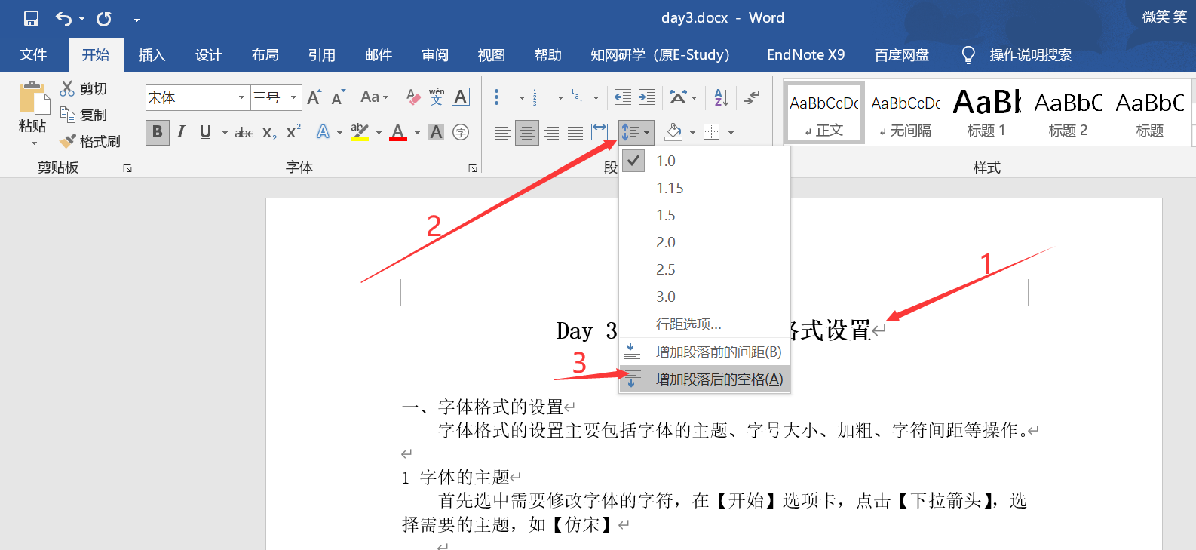Expand the font name dropdown arrow
Image resolution: width=1196 pixels, height=550 pixels.
pos(241,97)
